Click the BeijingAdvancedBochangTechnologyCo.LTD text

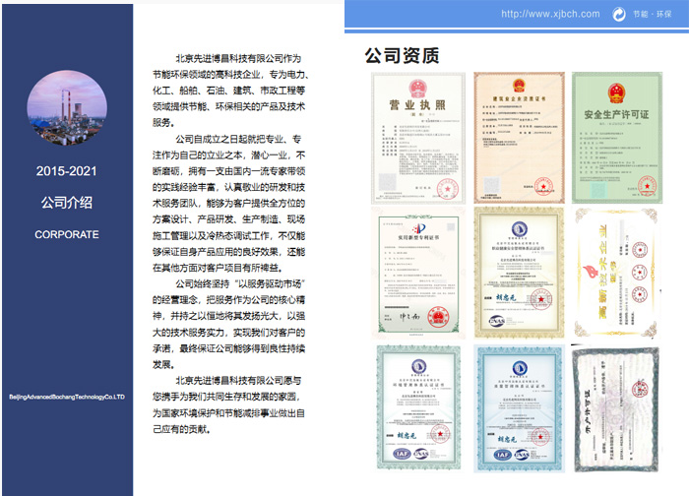pos(66,398)
